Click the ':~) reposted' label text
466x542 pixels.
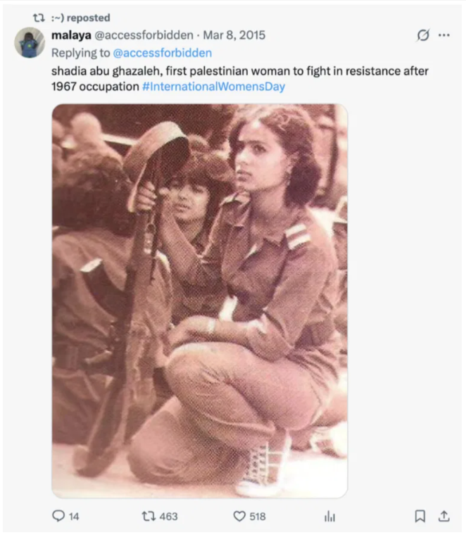pyautogui.click(x=80, y=18)
